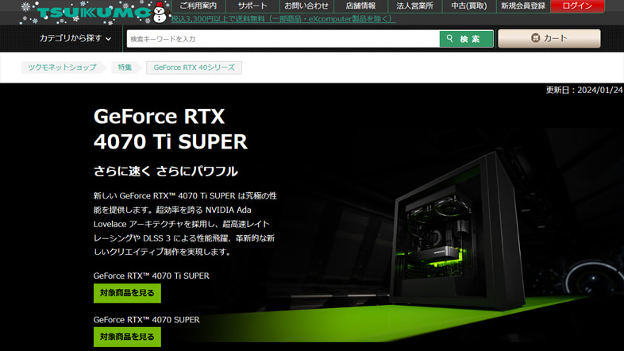Expand the カテゴリから探す dropdown
This screenshot has height=351, width=624.
[x=75, y=38]
